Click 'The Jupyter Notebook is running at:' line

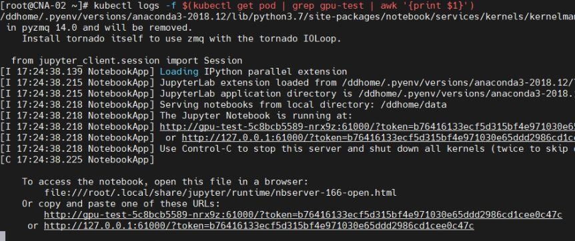pyautogui.click(x=256, y=116)
